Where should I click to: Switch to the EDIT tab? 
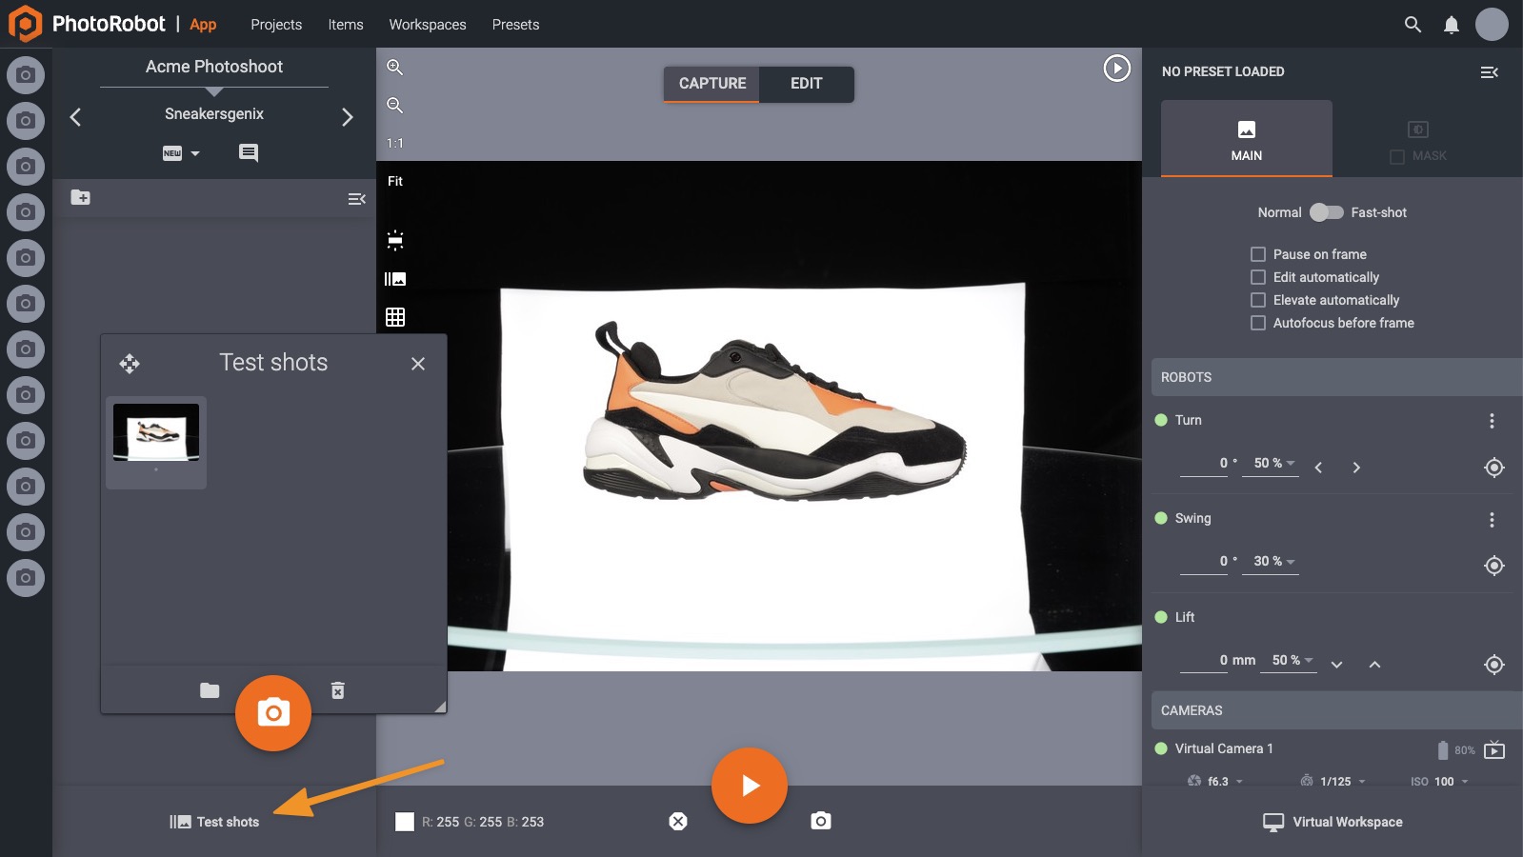click(806, 84)
